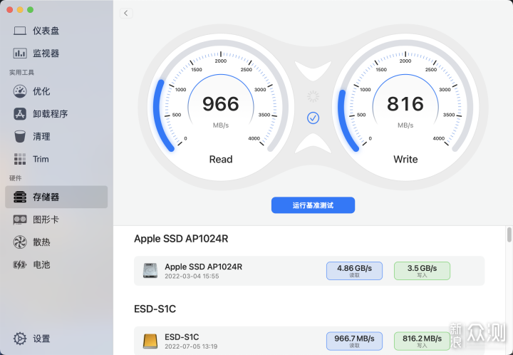Click the ESD-S1C section heading
The image size is (513, 355).
coord(155,309)
